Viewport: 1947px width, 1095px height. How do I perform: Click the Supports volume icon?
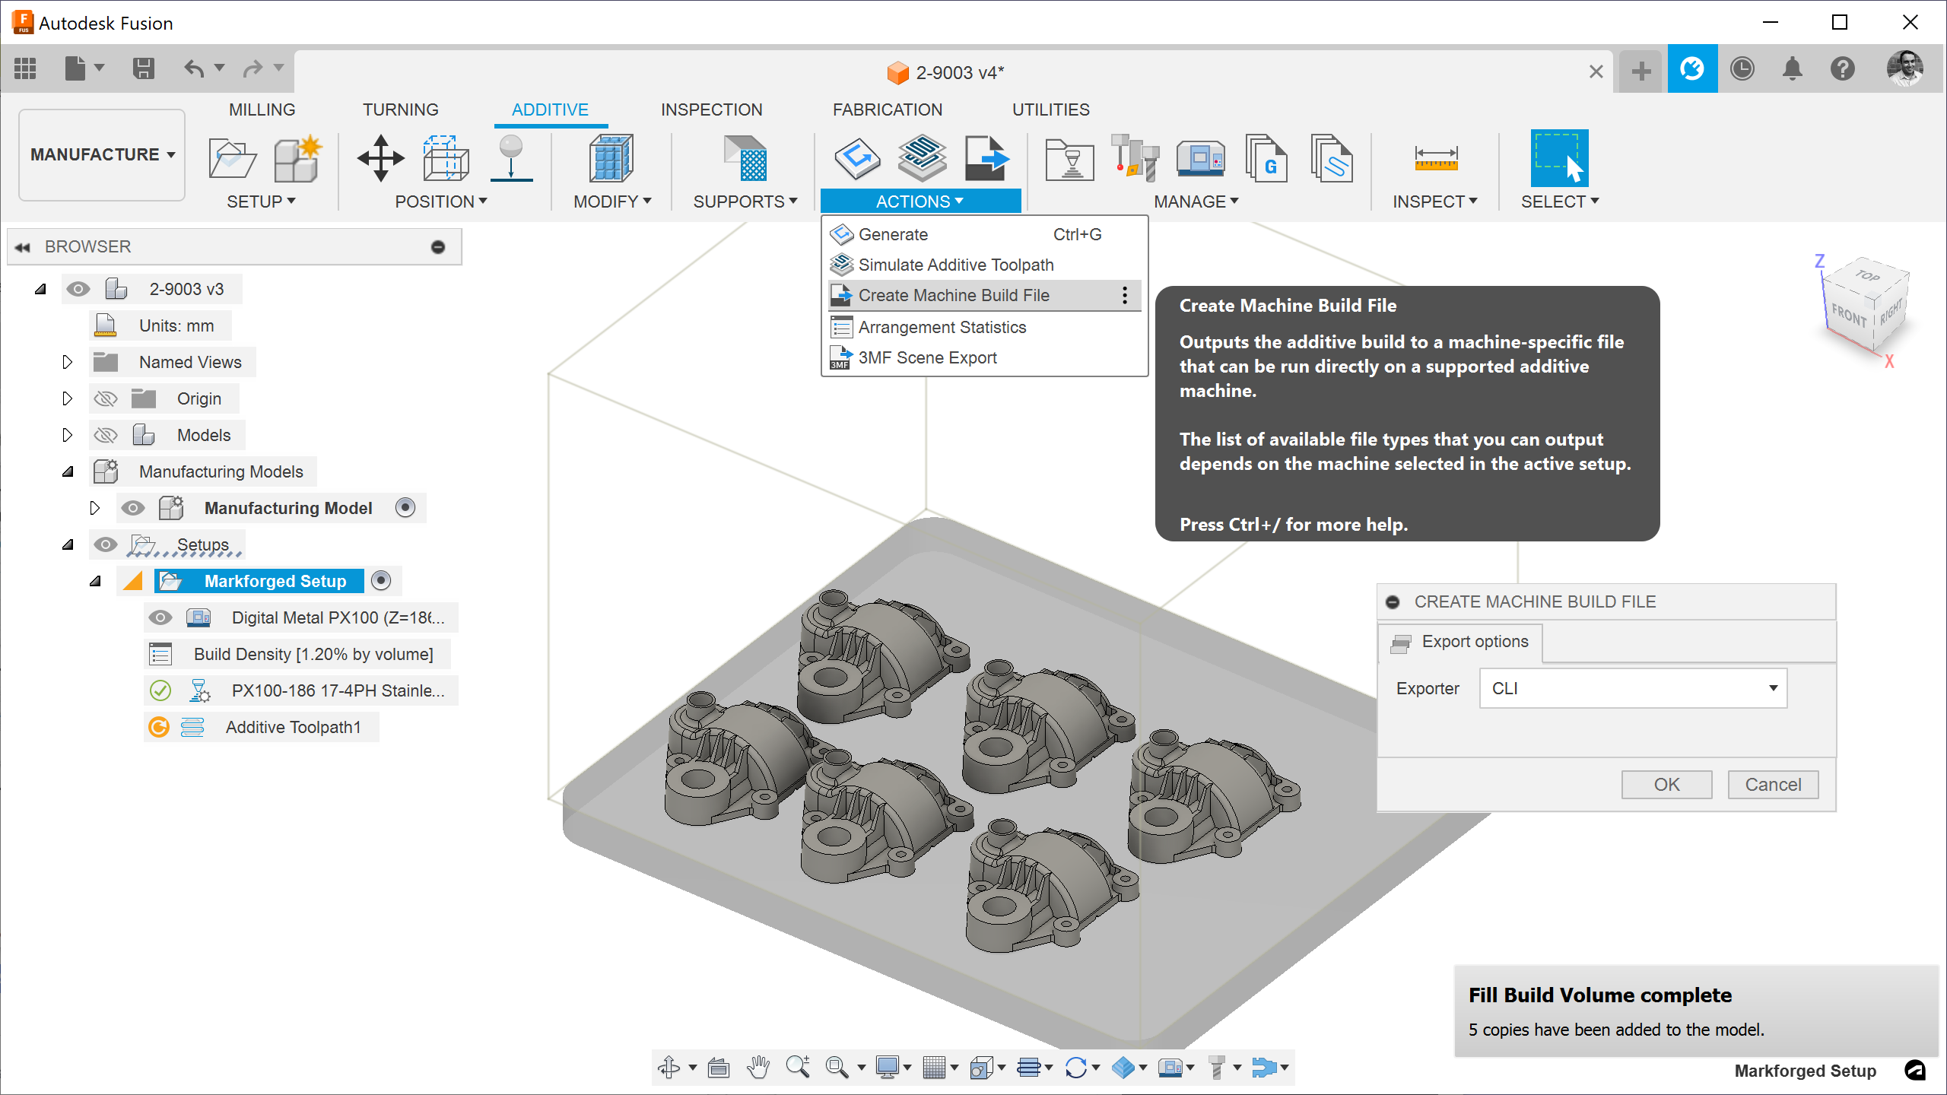745,158
